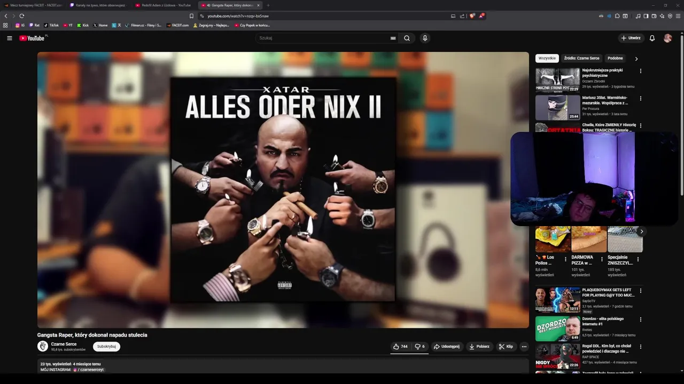Open the Brave Rewards triangle icon
Screen dimensions: 684x384
481,16
